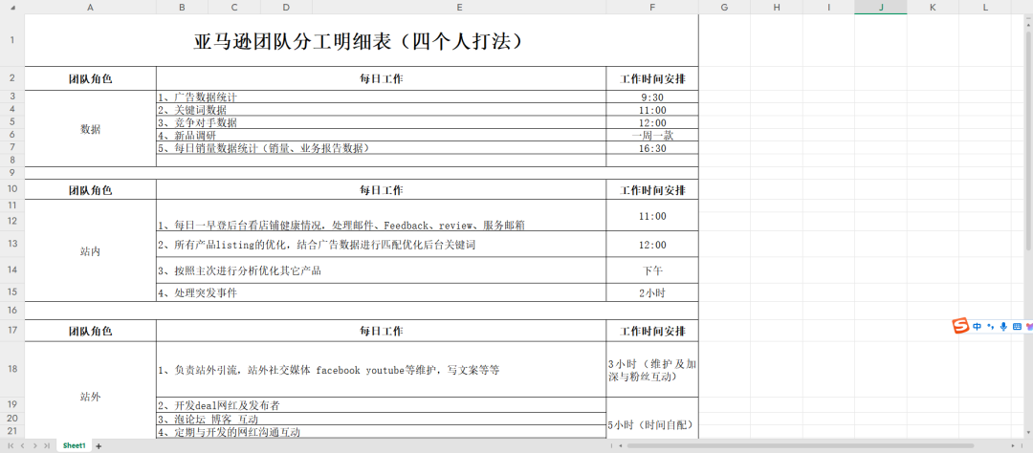
Task: Click cell about 每日一早登后台看店铺健康情况
Action: point(382,215)
